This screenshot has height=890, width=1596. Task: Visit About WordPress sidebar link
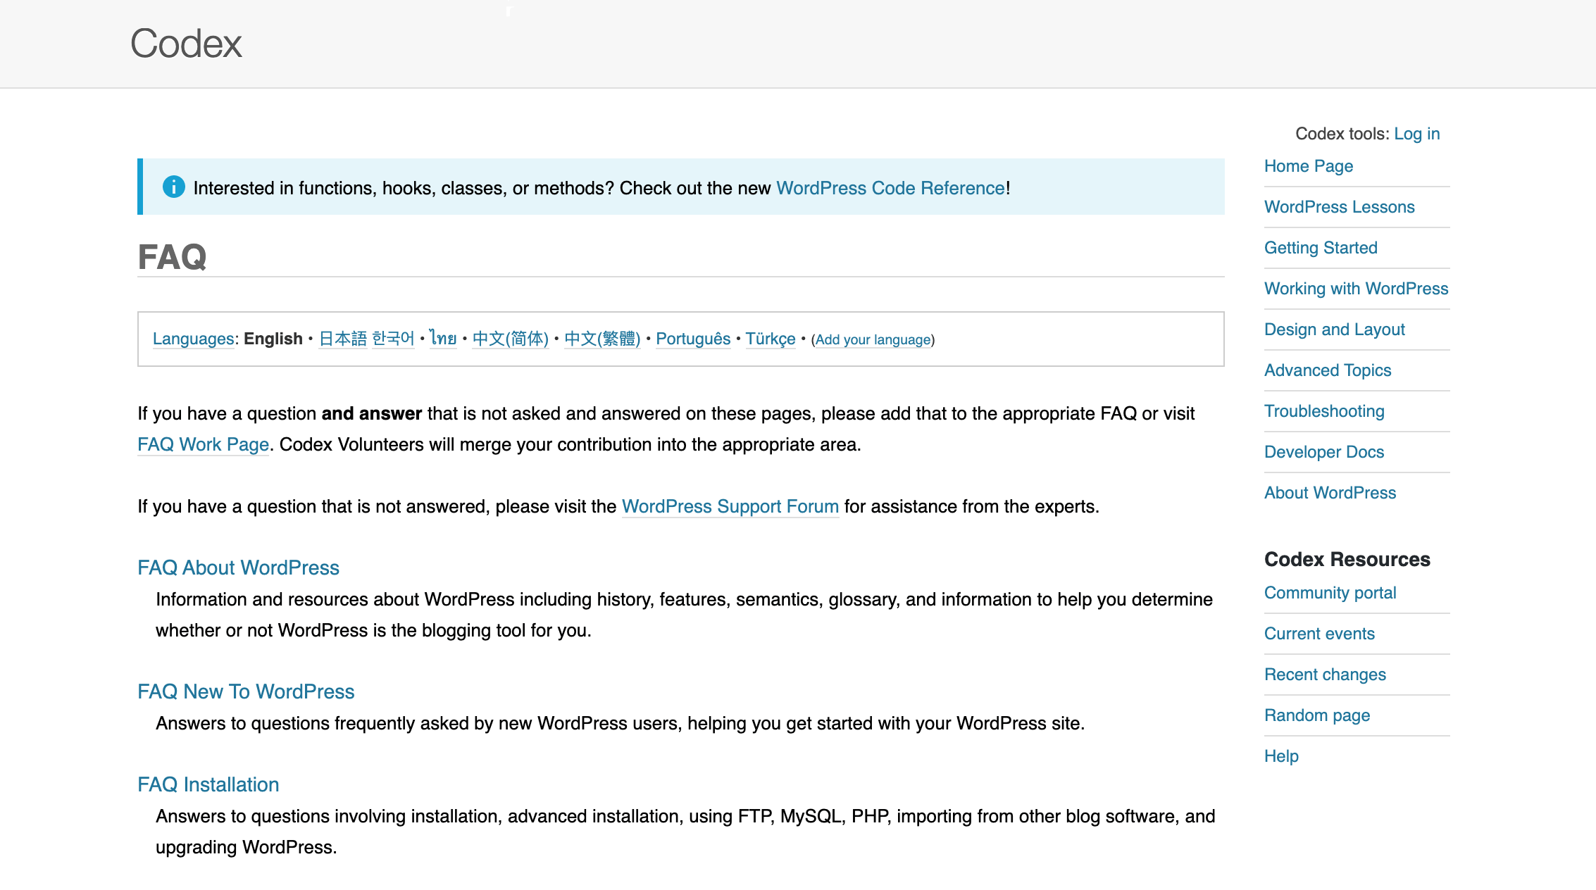1330,493
